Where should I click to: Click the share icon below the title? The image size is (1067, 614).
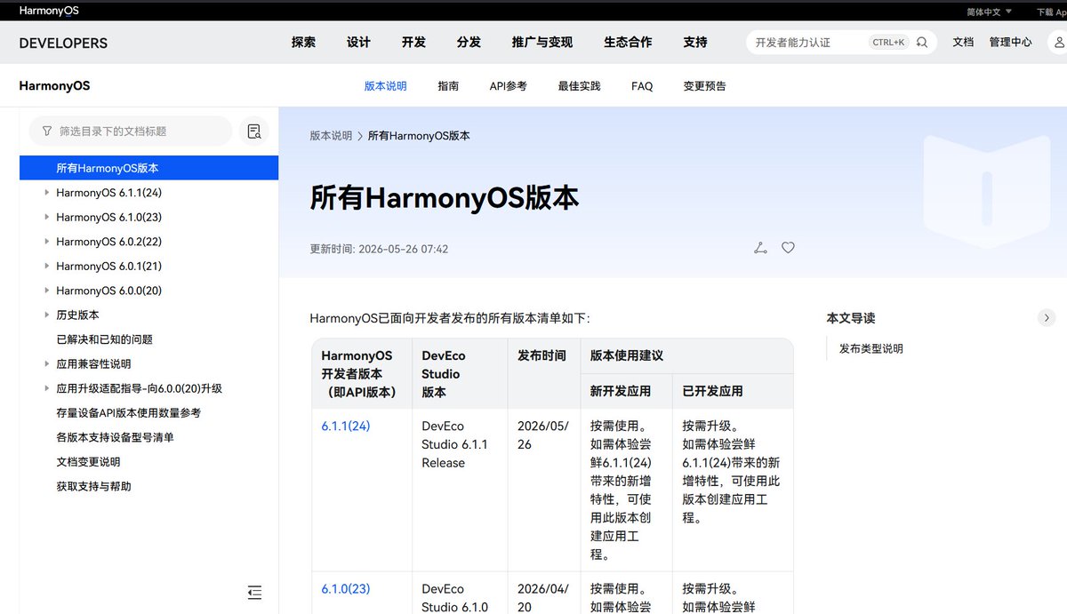click(760, 248)
